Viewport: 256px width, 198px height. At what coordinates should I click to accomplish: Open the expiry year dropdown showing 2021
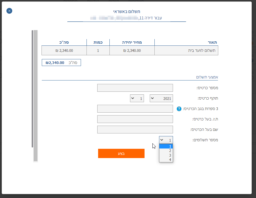(161, 98)
